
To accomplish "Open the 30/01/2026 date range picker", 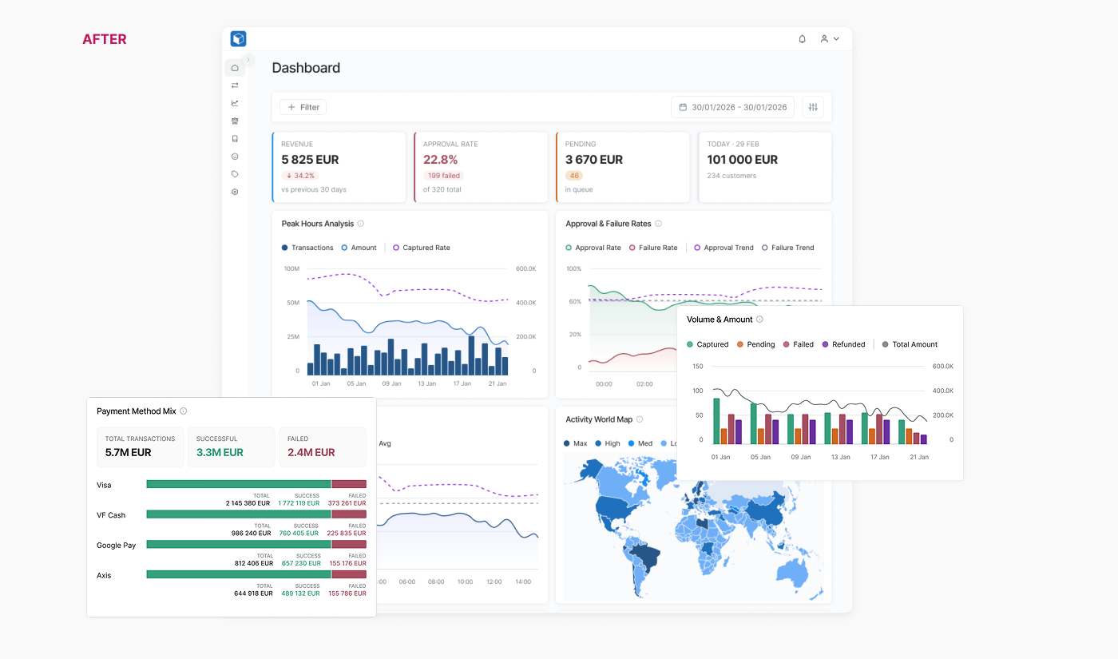I will coord(733,107).
